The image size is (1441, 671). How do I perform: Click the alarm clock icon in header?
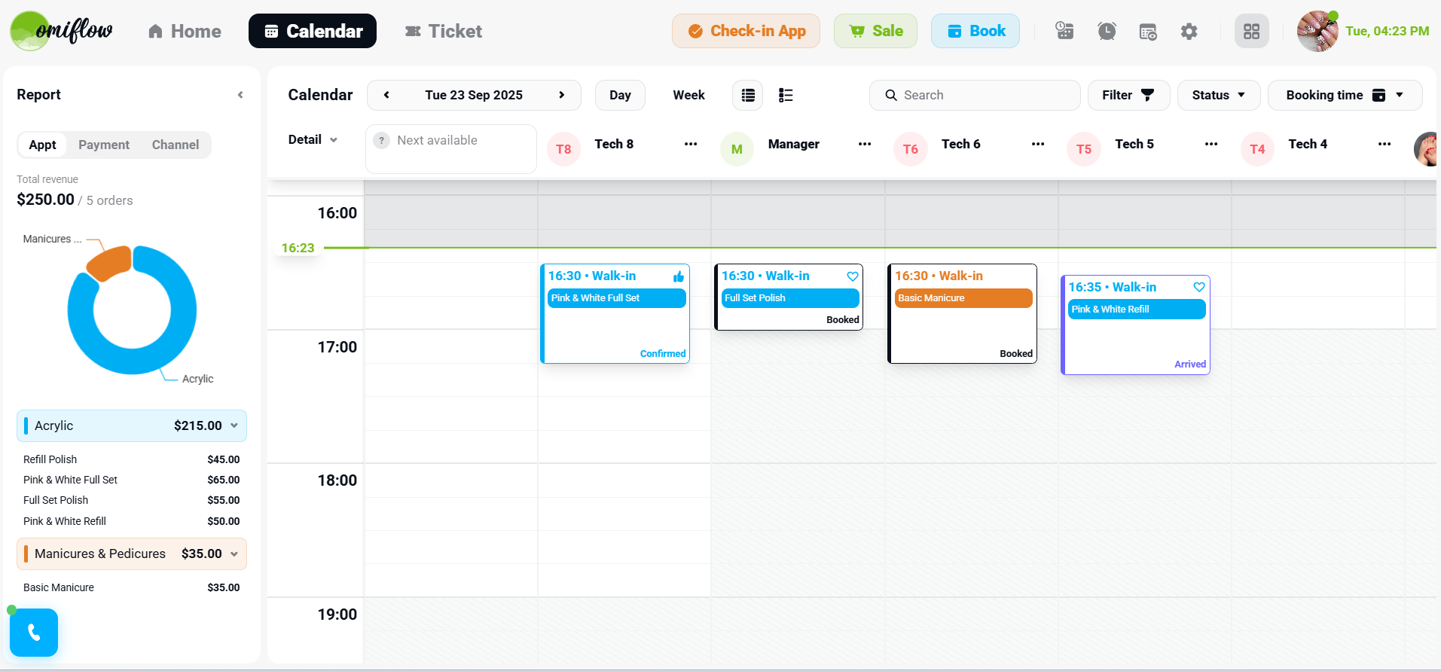1107,32
